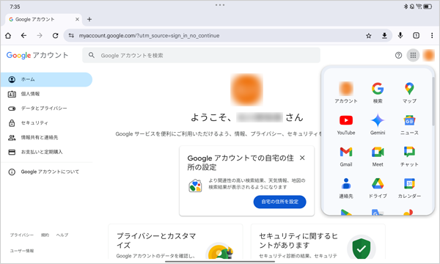Tap the download icon in address bar
Image resolution: width=440 pixels, height=264 pixels.
384,36
